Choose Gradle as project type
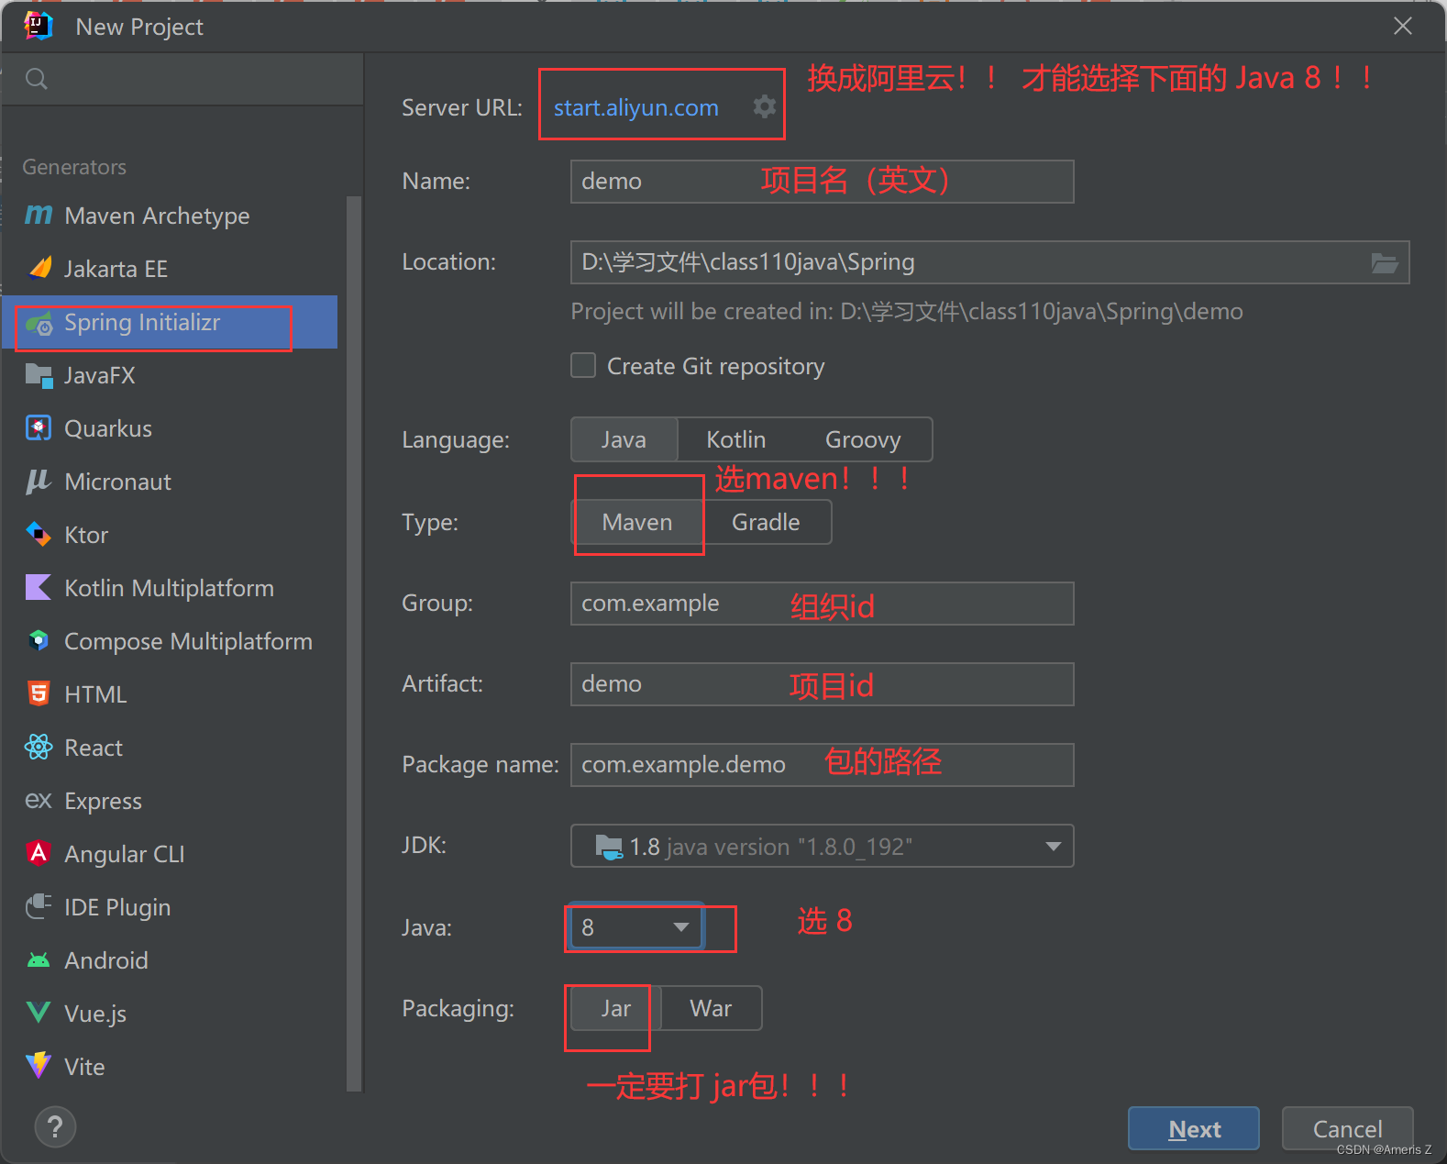This screenshot has height=1164, width=1447. tap(766, 522)
